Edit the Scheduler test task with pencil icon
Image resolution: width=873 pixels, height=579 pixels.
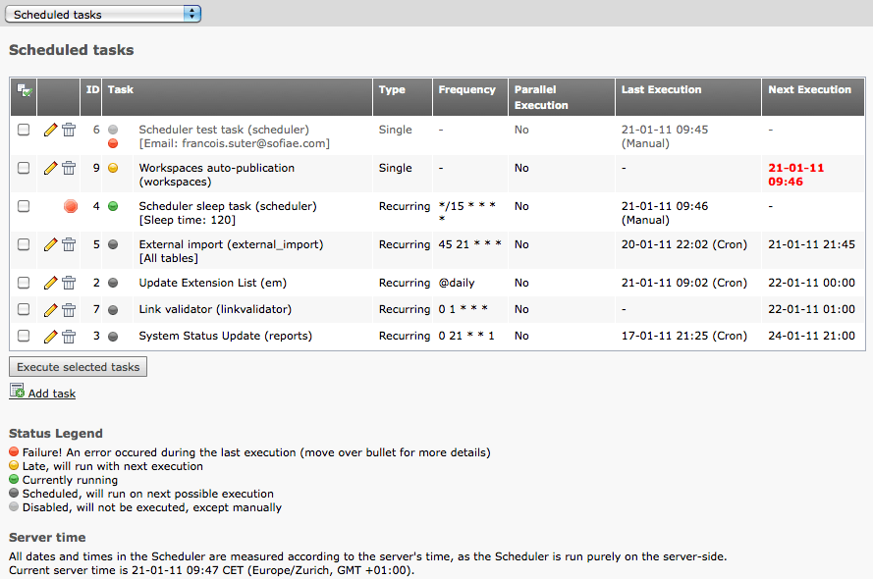[x=51, y=130]
